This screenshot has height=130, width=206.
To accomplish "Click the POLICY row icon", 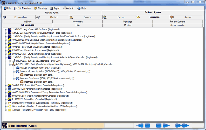I will [x=13, y=64].
